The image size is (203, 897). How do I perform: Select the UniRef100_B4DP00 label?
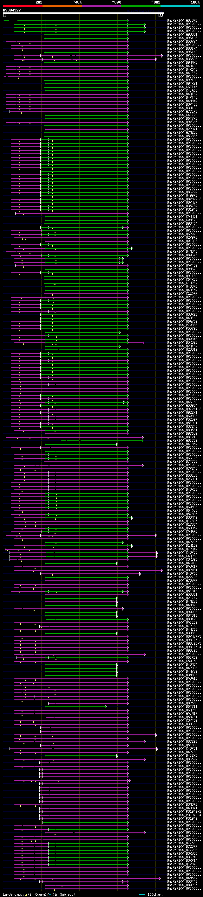pyautogui.click(x=182, y=573)
